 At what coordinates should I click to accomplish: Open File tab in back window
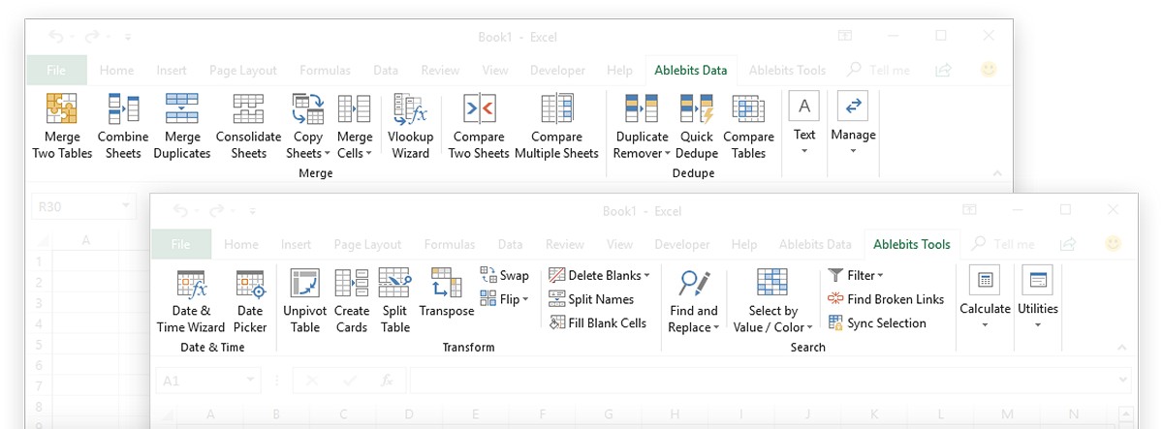point(56,70)
